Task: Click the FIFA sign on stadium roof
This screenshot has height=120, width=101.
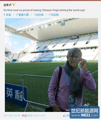Action: (x=63, y=24)
